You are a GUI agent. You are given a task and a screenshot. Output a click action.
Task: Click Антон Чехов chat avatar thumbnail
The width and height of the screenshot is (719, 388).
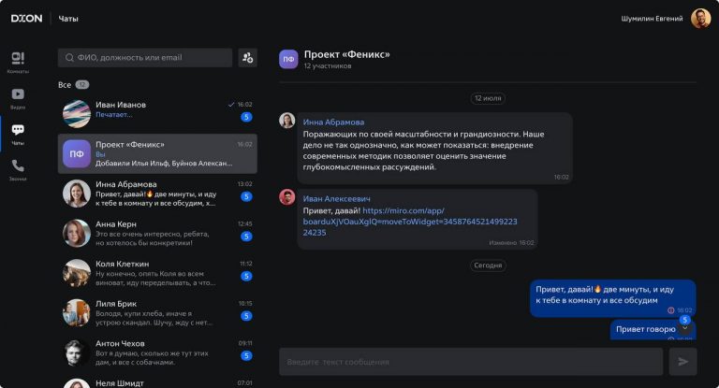(x=77, y=352)
